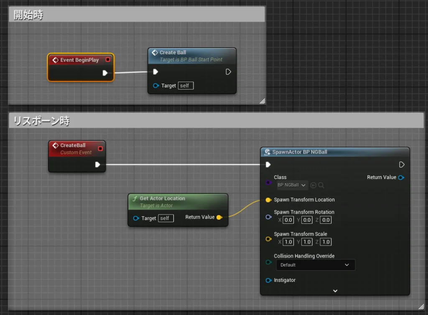
Task: Click Get Actor Location's Return Value pin
Action: coord(219,217)
